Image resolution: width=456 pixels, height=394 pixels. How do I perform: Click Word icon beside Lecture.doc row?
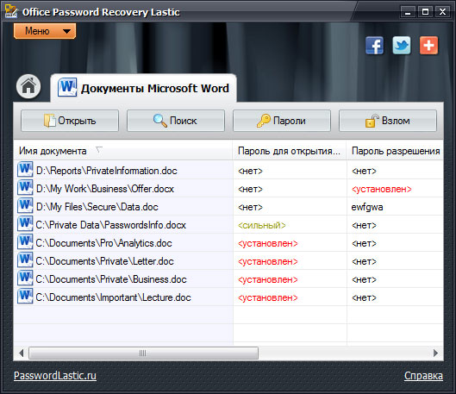coord(25,297)
